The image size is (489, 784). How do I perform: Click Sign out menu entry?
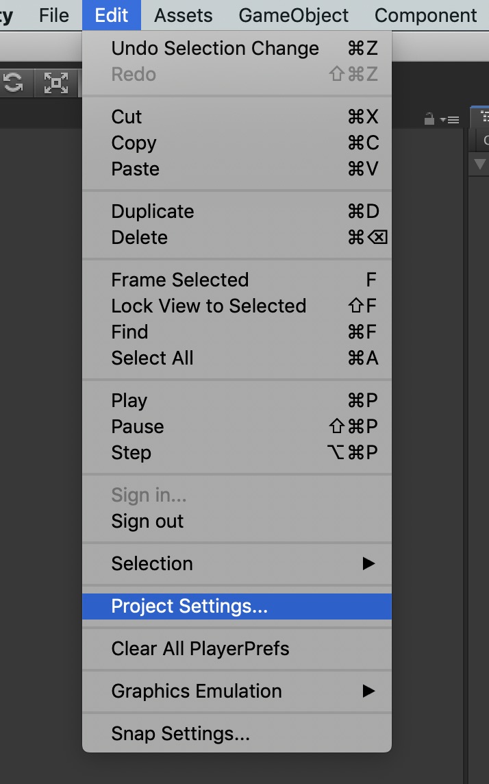coord(147,521)
